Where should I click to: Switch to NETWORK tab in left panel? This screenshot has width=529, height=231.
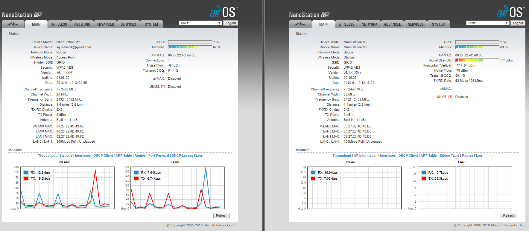point(82,24)
